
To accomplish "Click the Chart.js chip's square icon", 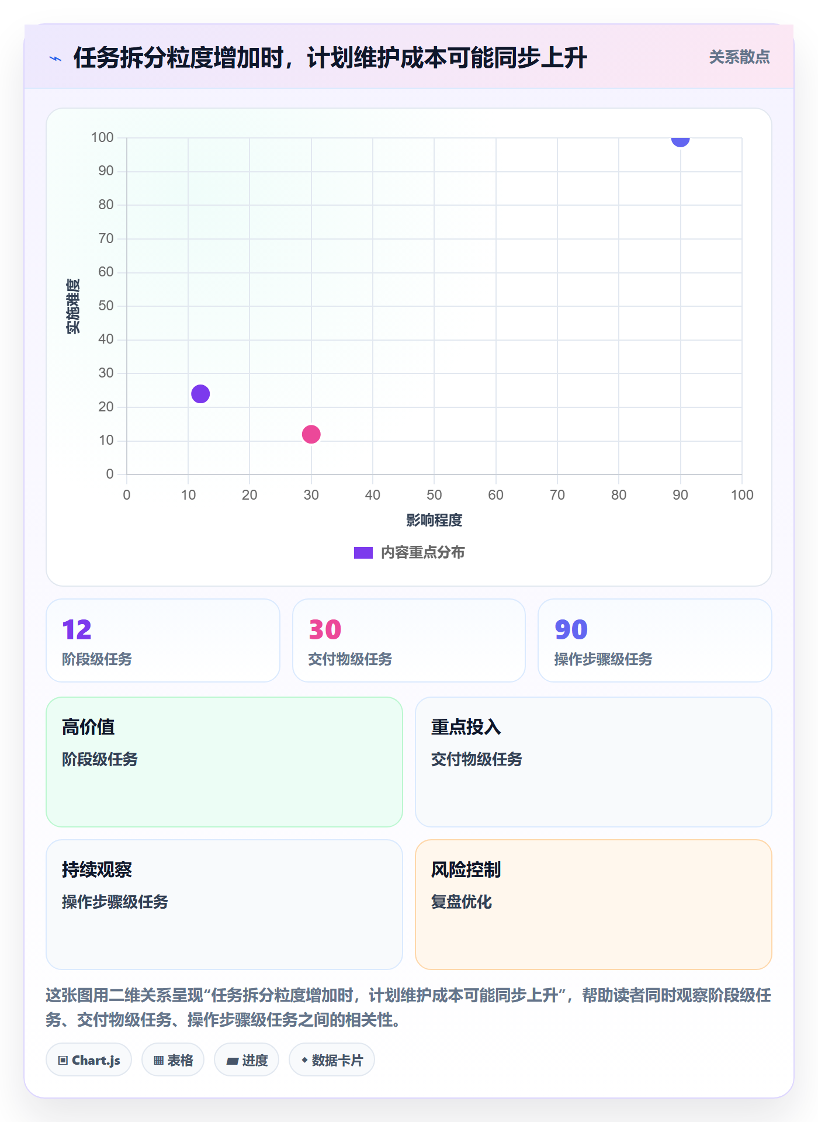I will (63, 1061).
